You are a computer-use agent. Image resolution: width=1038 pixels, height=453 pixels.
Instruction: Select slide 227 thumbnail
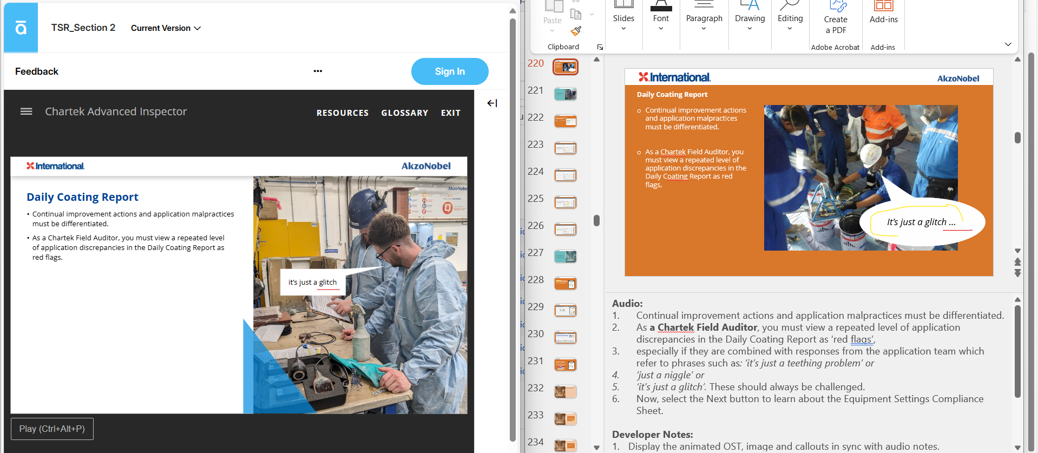[565, 257]
